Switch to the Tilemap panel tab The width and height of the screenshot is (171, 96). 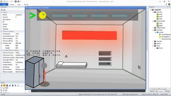(167, 91)
